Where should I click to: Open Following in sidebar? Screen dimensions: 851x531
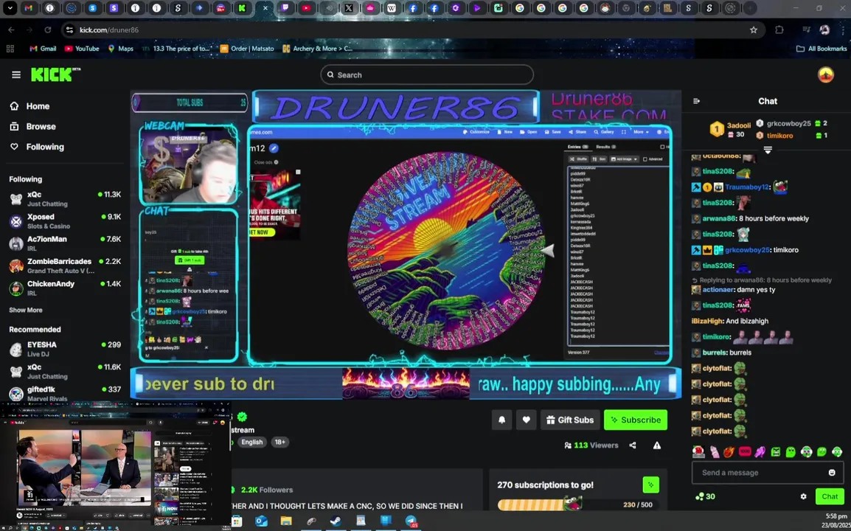pyautogui.click(x=37, y=147)
